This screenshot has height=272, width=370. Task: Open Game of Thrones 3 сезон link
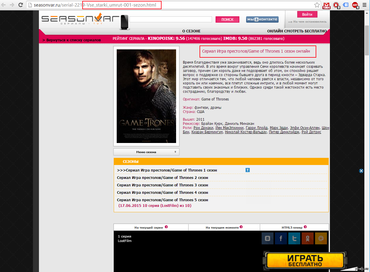point(162,185)
